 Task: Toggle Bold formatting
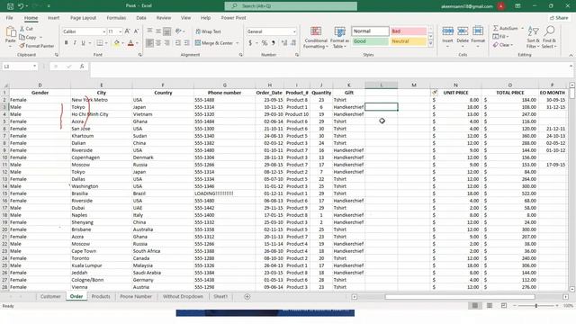click(66, 43)
